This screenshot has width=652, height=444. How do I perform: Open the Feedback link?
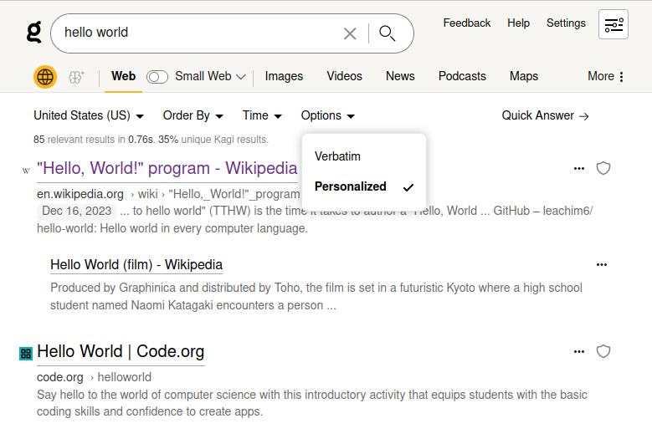pos(466,23)
